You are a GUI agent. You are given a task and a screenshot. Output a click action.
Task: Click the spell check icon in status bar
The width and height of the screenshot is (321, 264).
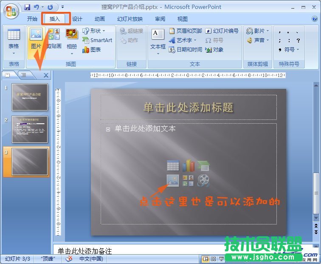(x=69, y=259)
